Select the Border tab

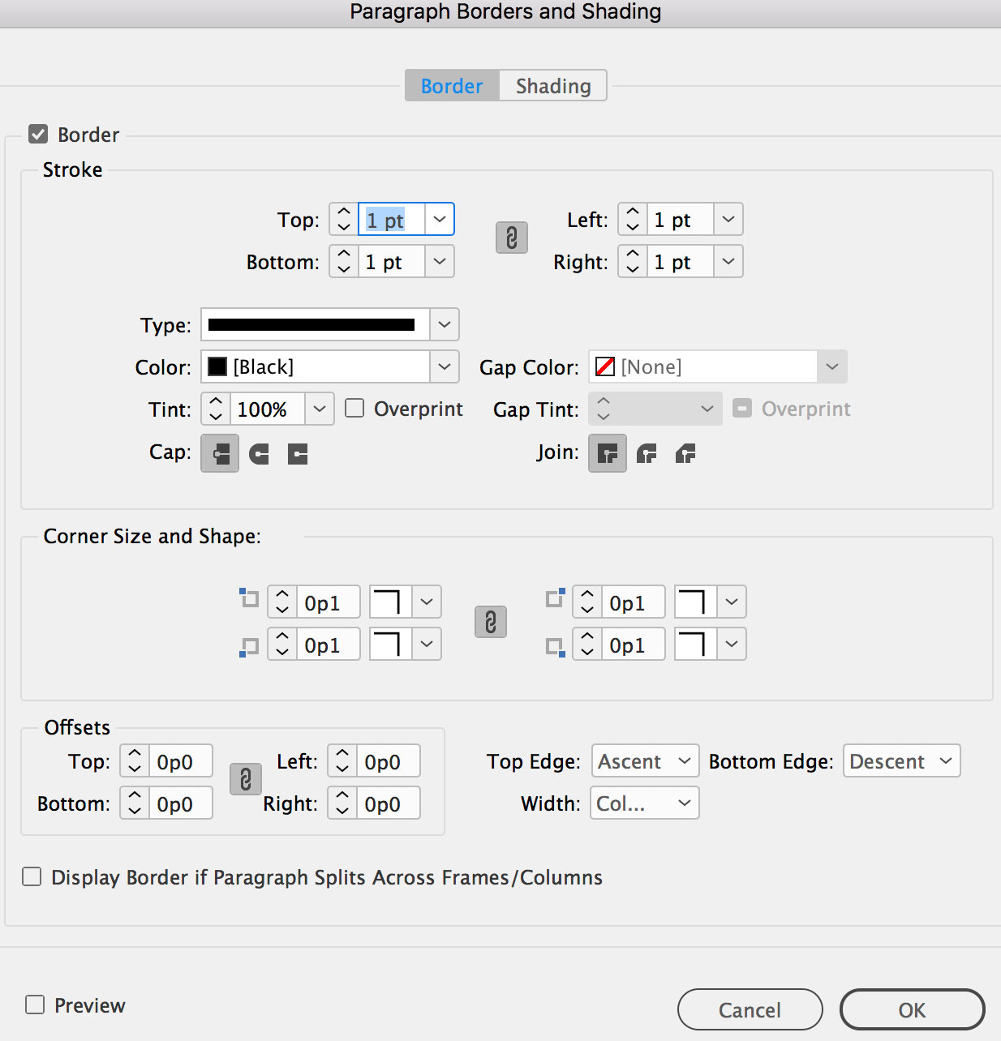coord(452,85)
